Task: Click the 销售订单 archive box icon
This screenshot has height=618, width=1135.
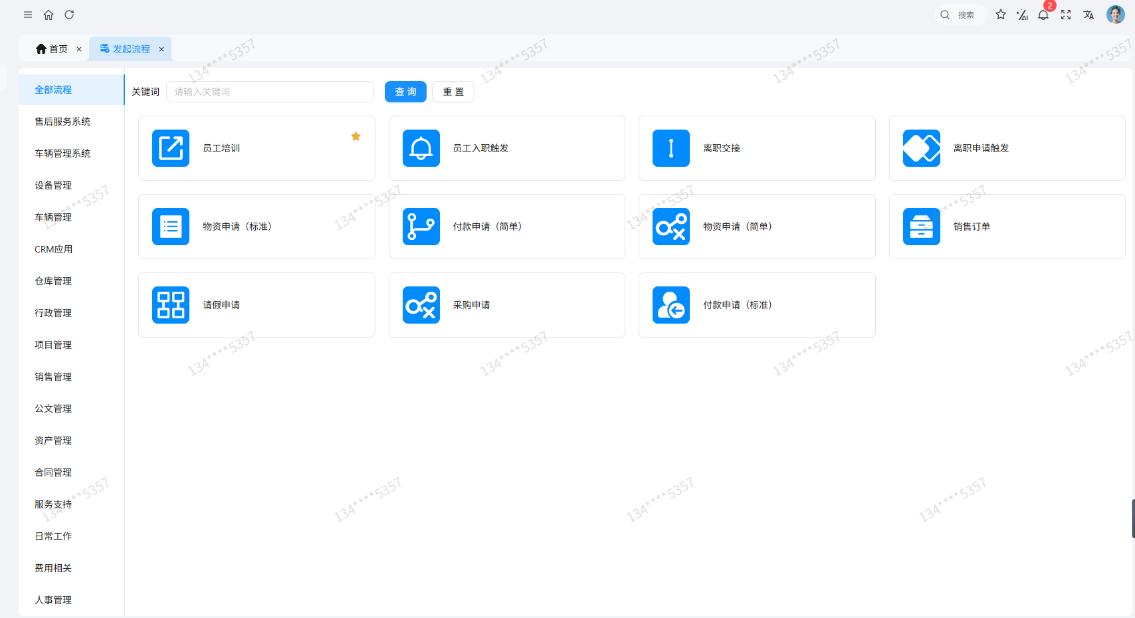Action: (x=922, y=227)
